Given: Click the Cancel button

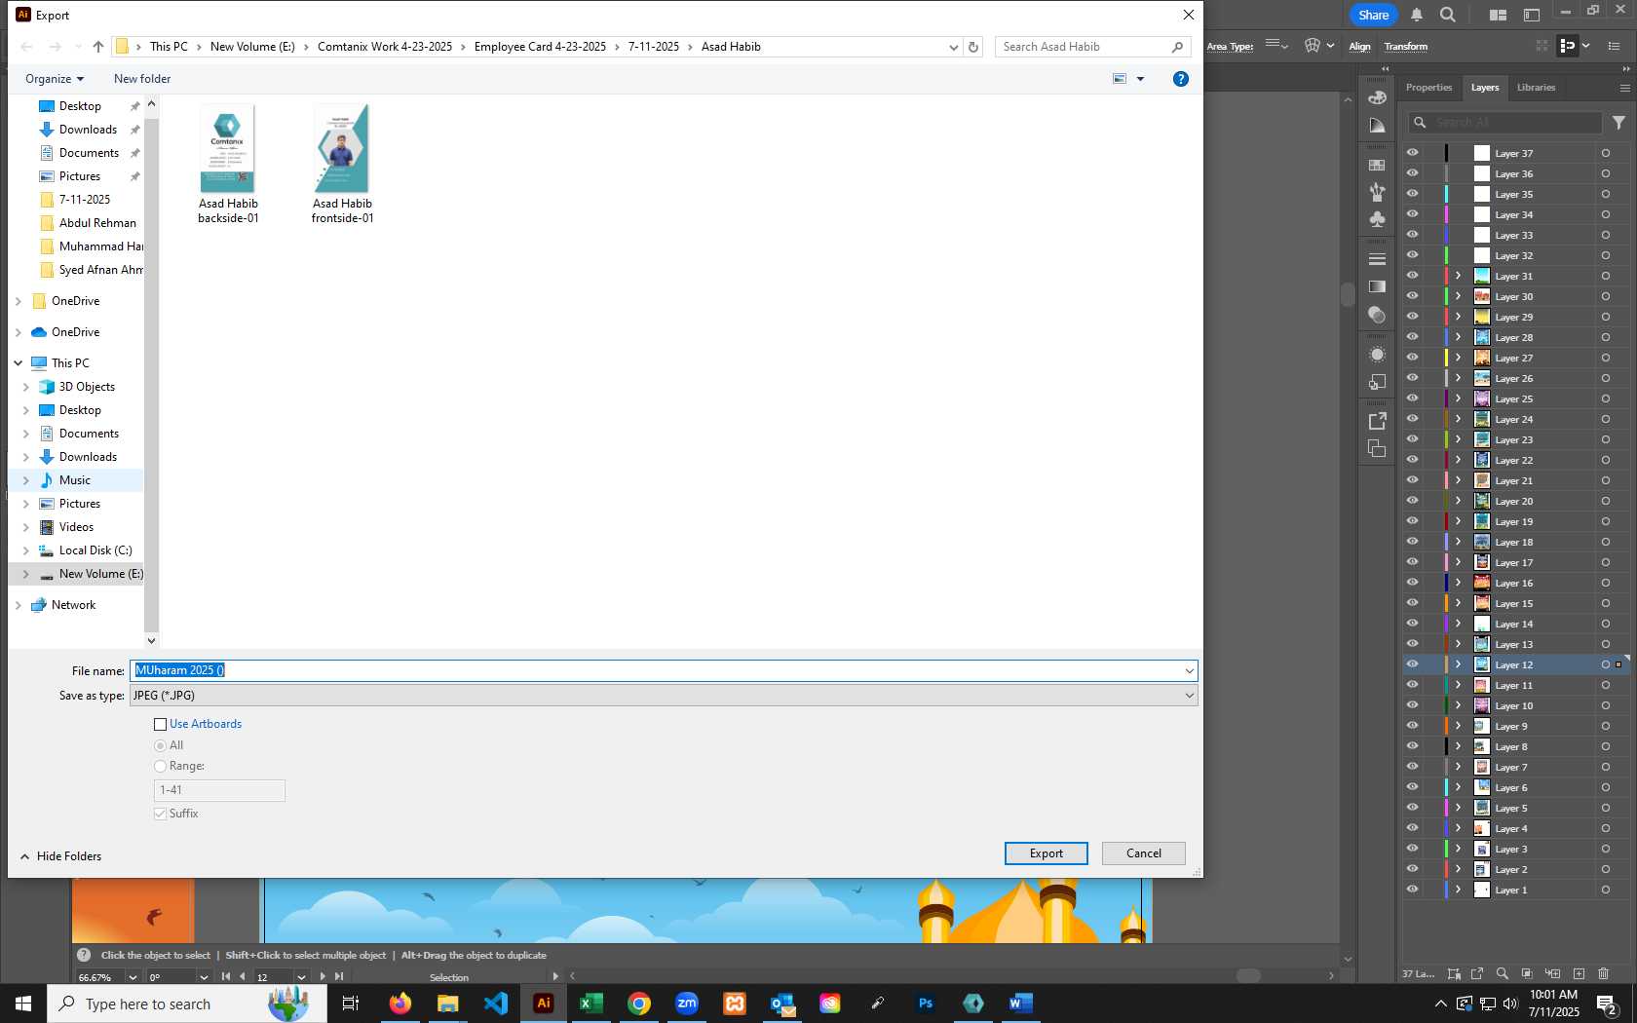Looking at the screenshot, I should pos(1144,853).
